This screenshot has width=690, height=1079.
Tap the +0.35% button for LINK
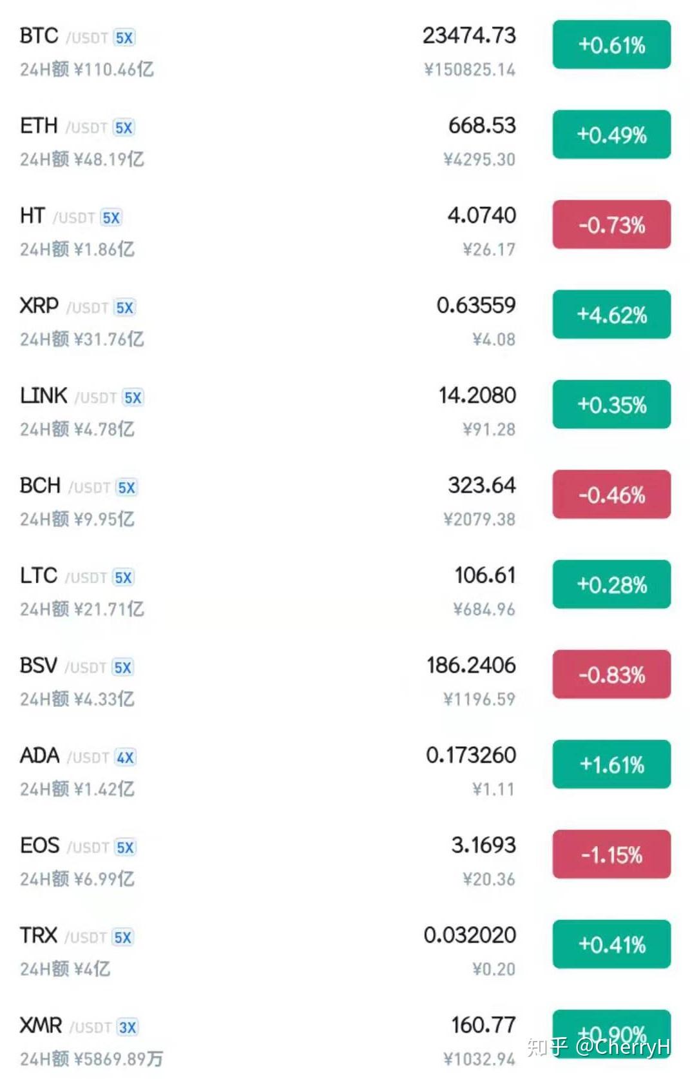611,404
